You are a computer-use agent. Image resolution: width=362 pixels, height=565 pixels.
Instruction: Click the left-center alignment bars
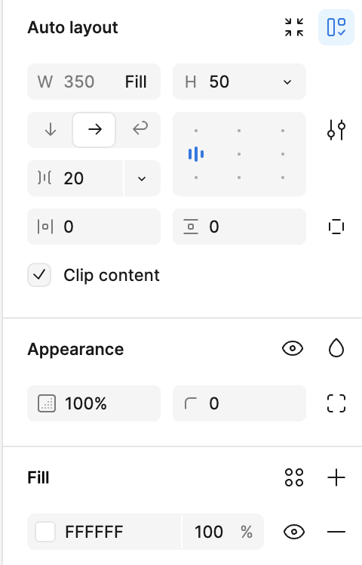(196, 154)
